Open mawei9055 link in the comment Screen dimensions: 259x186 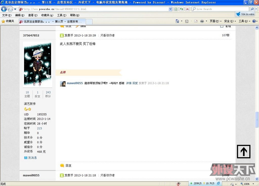75,83
